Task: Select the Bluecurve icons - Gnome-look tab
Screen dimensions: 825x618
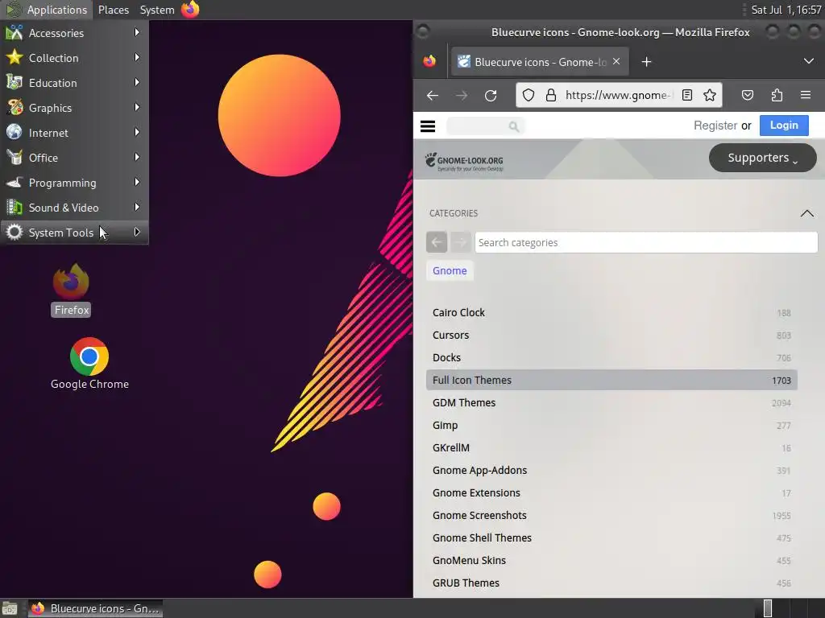Action: (538, 61)
